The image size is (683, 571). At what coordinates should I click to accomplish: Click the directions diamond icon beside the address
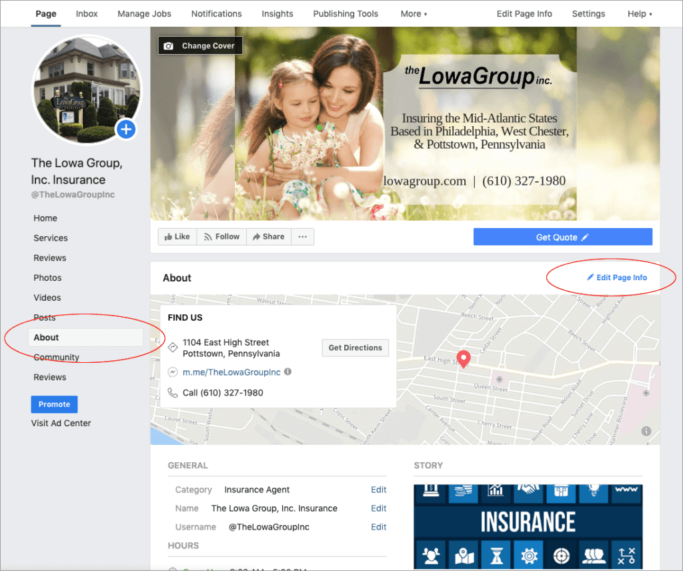[x=173, y=347]
